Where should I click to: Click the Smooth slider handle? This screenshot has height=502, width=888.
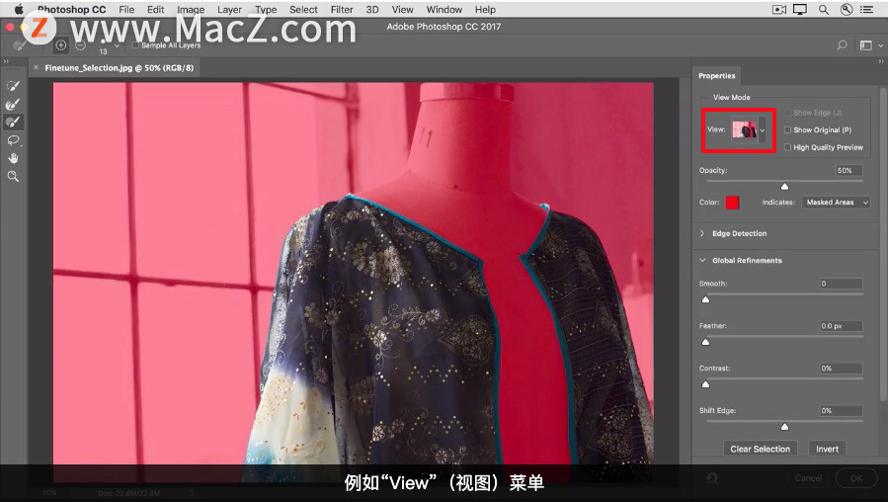tap(705, 299)
